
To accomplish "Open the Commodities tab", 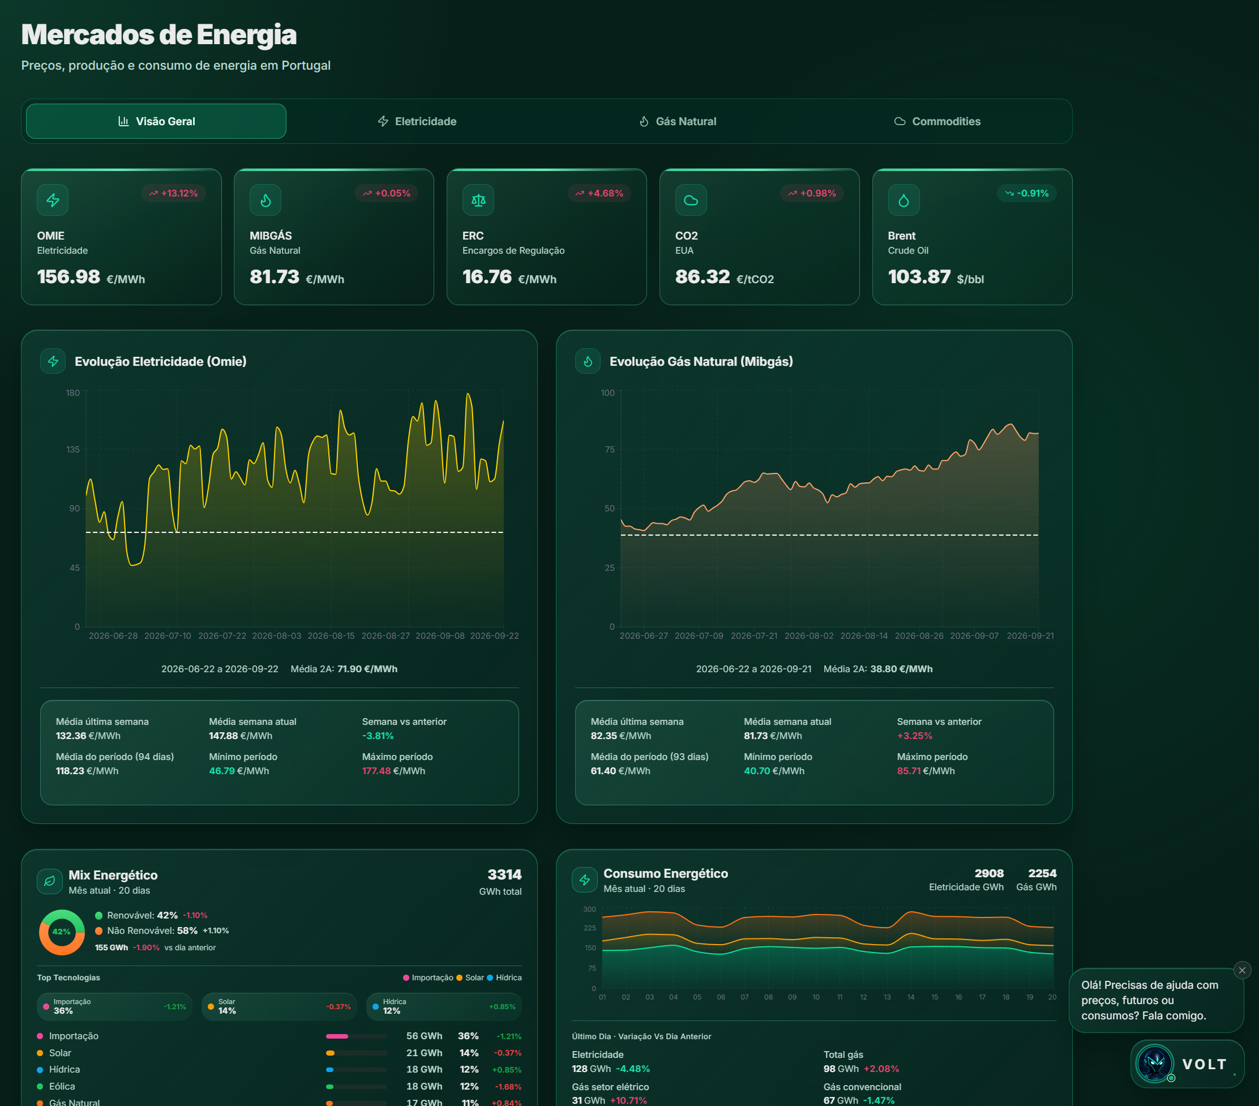I will click(937, 121).
